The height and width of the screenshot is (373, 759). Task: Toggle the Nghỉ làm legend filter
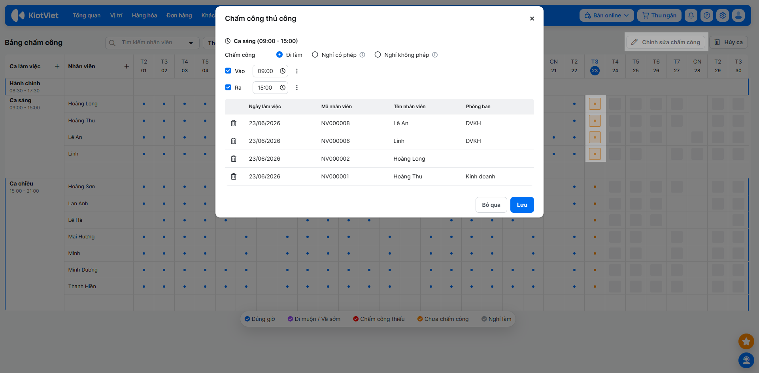click(x=497, y=319)
